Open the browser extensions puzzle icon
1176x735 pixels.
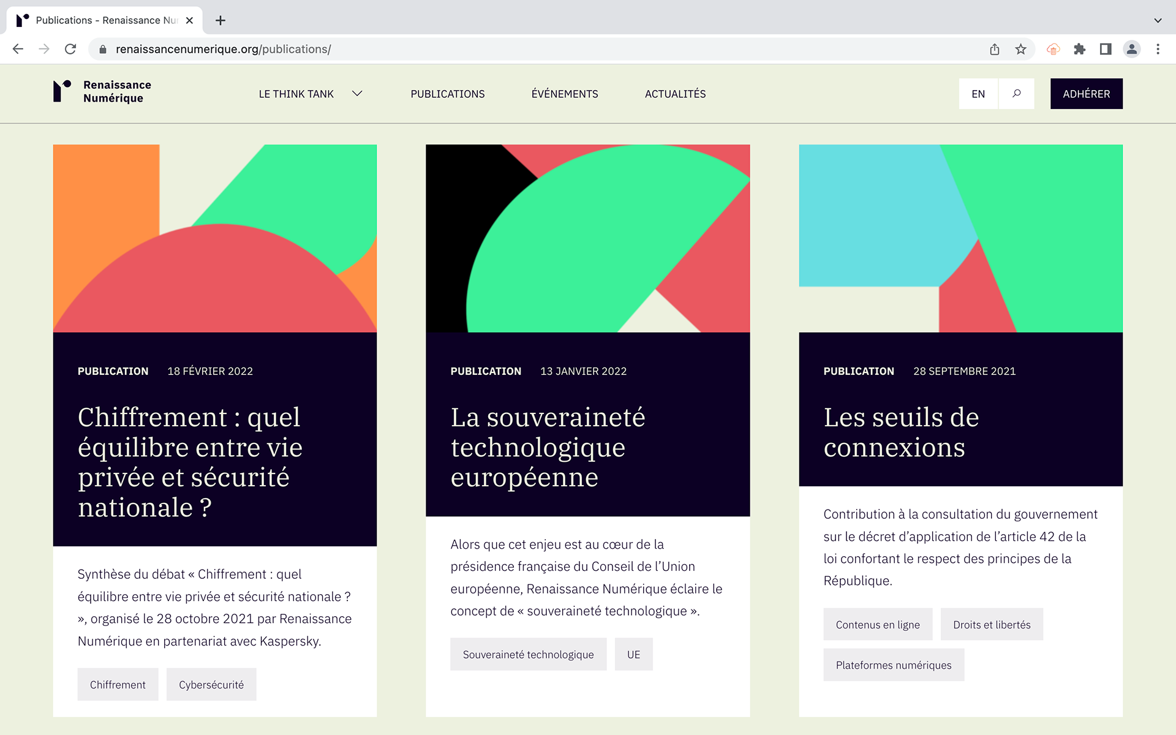(x=1079, y=49)
